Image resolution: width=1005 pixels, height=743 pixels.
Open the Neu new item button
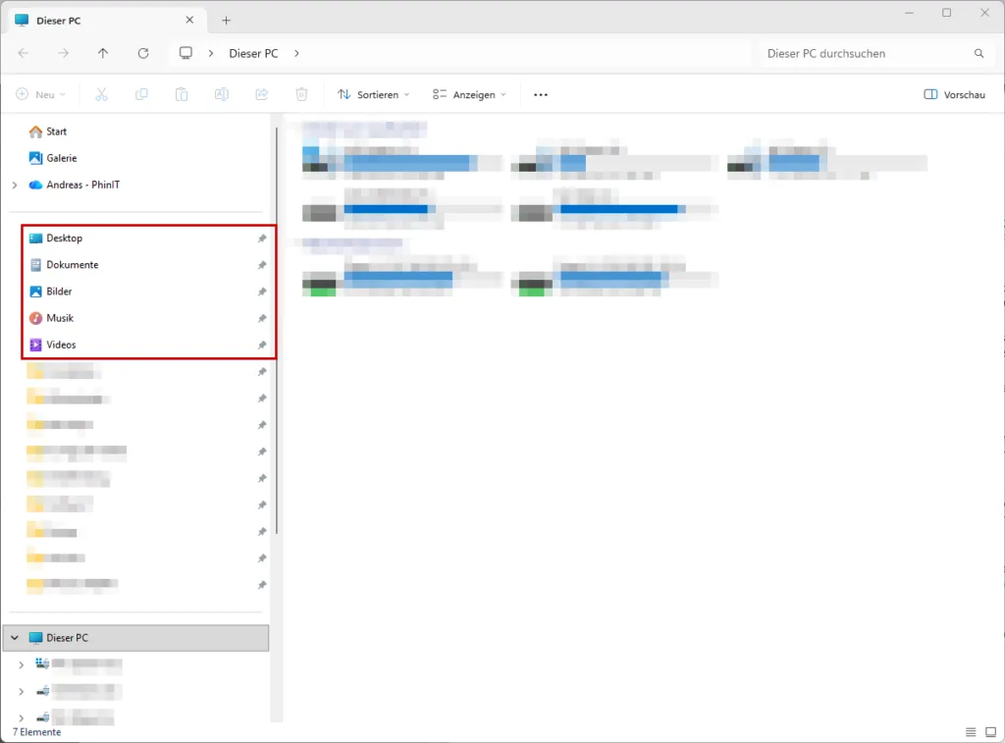coord(40,94)
